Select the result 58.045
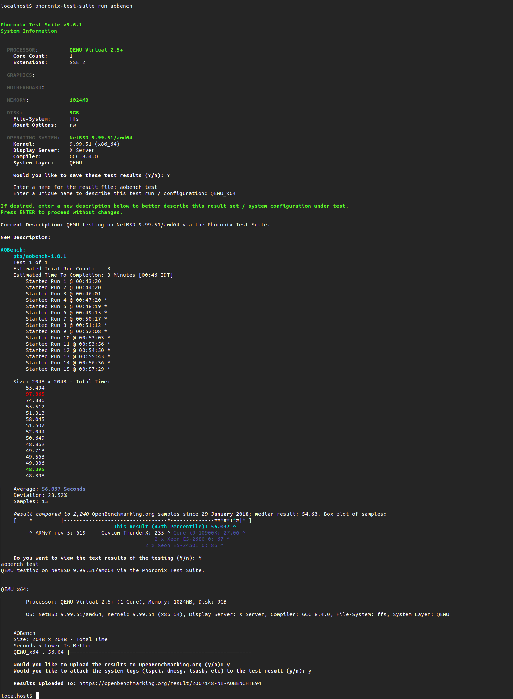 coord(35,419)
